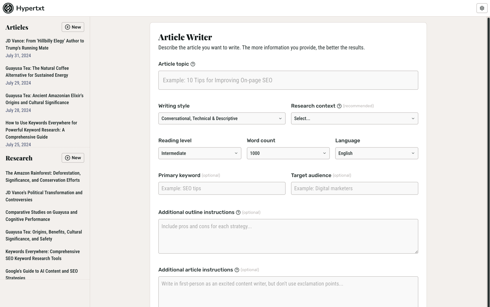Click the 'July 29, 2024' date text

click(x=18, y=83)
